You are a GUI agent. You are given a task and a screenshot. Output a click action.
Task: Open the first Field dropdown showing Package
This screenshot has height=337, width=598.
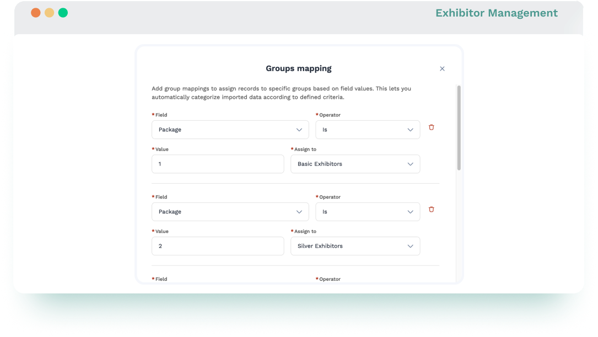230,130
